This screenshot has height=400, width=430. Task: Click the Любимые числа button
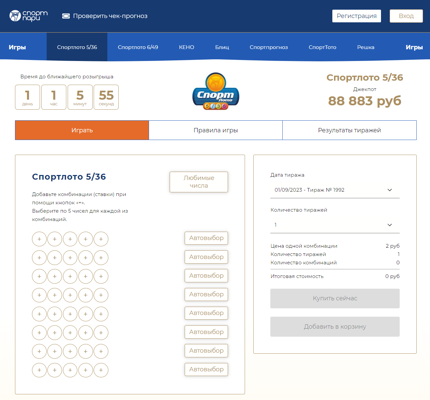pyautogui.click(x=199, y=182)
